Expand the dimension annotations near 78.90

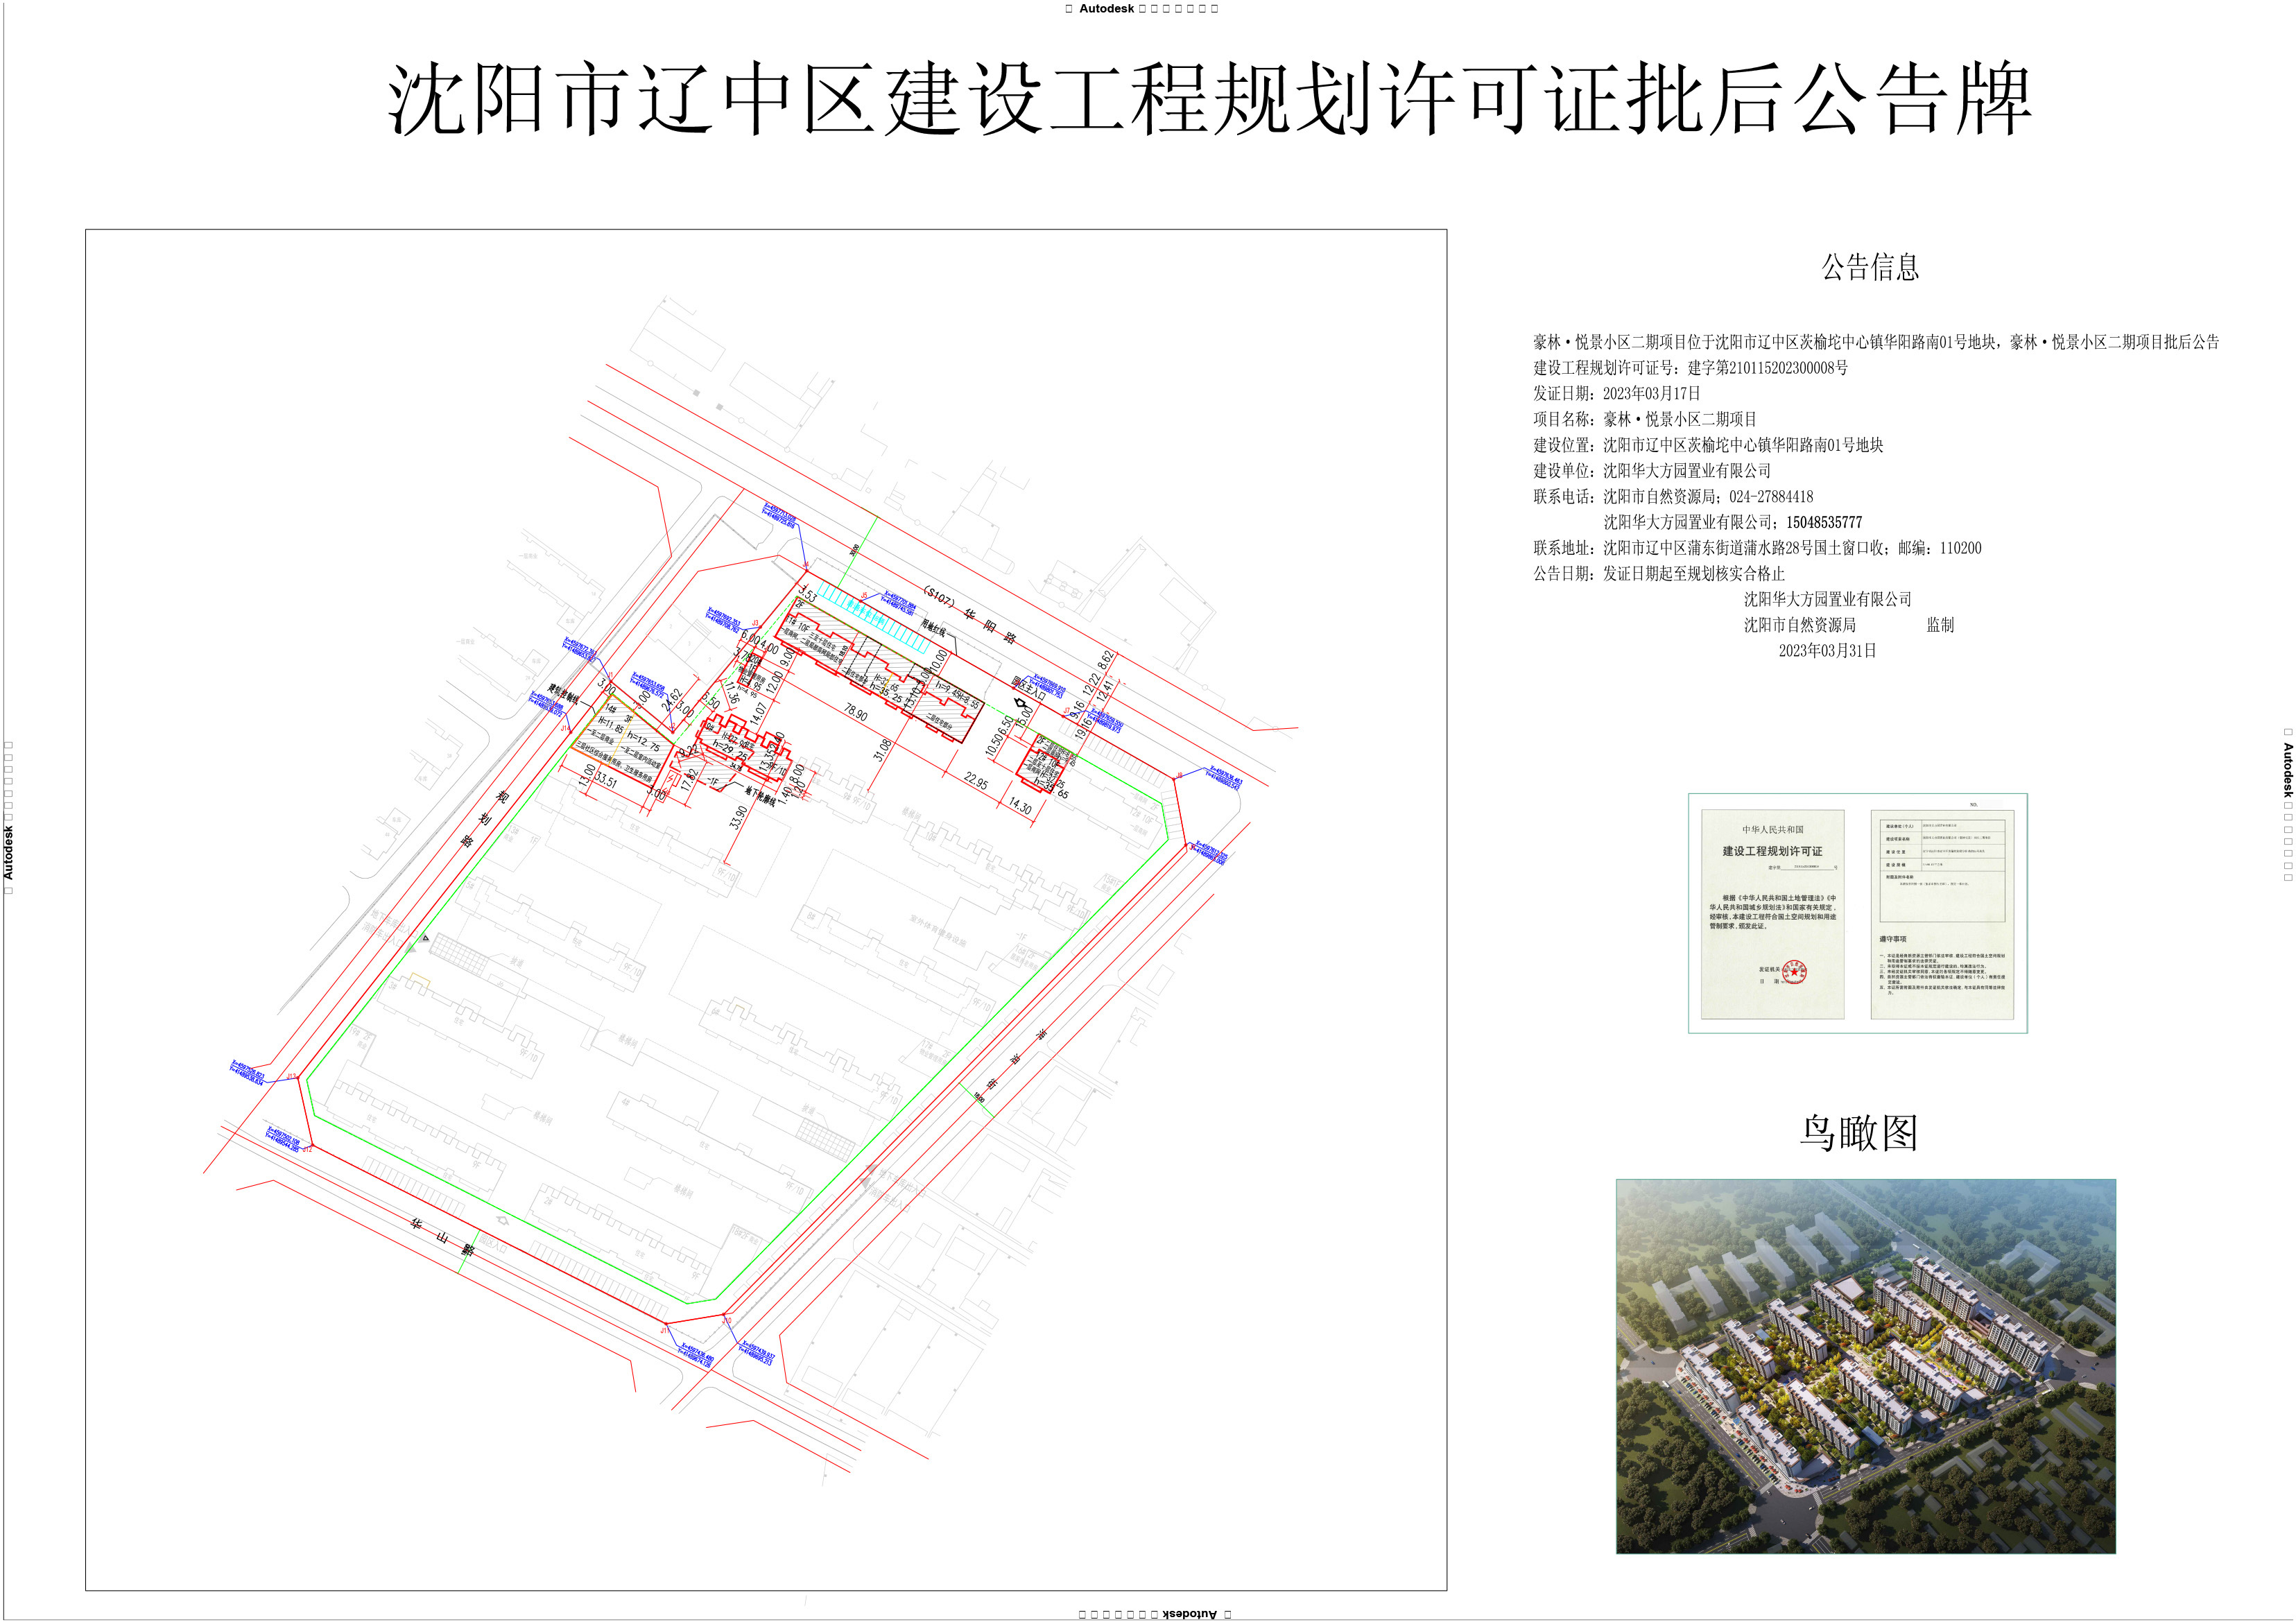tap(855, 710)
